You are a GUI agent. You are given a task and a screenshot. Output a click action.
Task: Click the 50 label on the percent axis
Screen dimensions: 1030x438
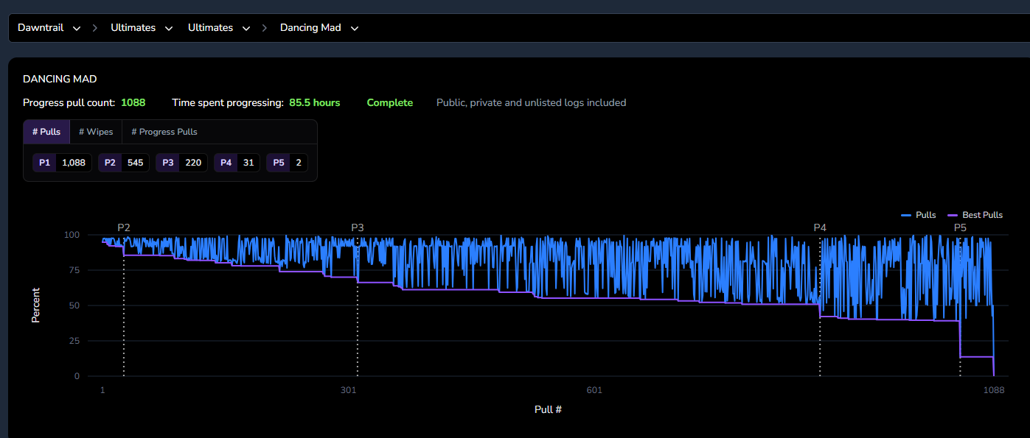74,305
